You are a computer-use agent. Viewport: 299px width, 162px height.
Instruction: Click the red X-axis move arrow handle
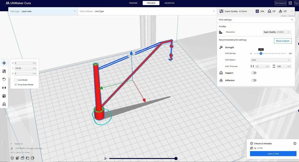pyautogui.click(x=144, y=100)
